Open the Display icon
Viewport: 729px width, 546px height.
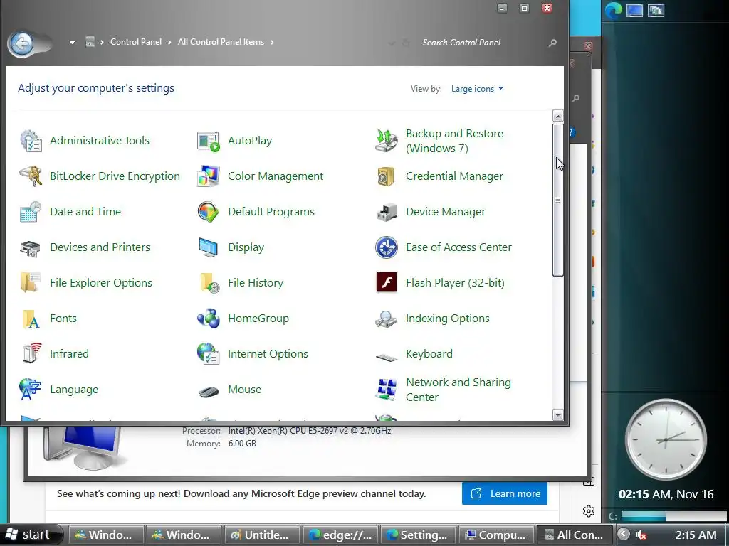(209, 247)
